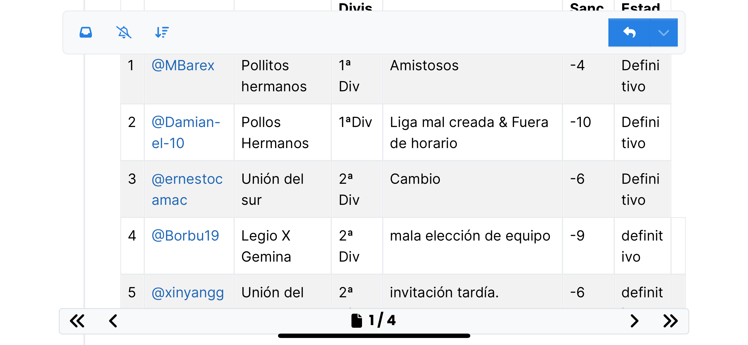Viewport: 748px width, 345px height.
Task: Open the @MBarex user mention
Action: coord(183,65)
